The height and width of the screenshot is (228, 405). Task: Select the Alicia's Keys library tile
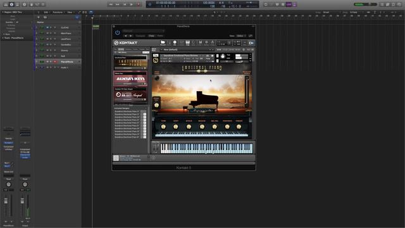130,79
